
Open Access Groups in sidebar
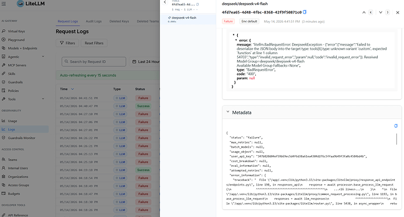point(19,185)
